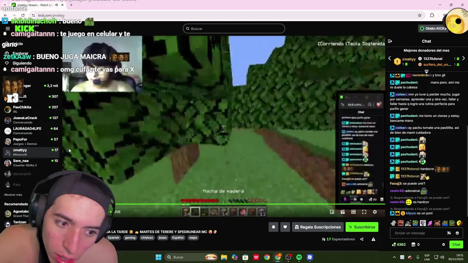Open the Chrome extensions puzzle icon
Screen dimensions: 468x263
point(432,15)
